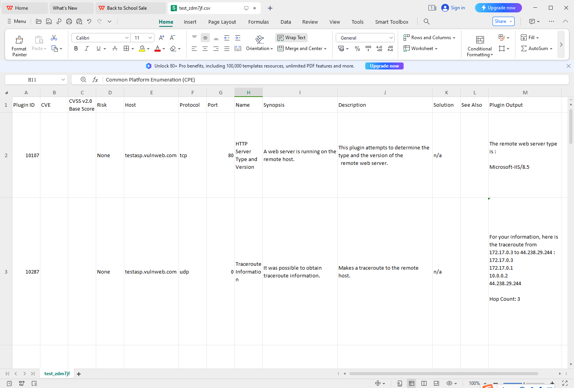Viewport: 574px width, 388px height.
Task: Open the AutoSum dropdown
Action: tap(551, 48)
